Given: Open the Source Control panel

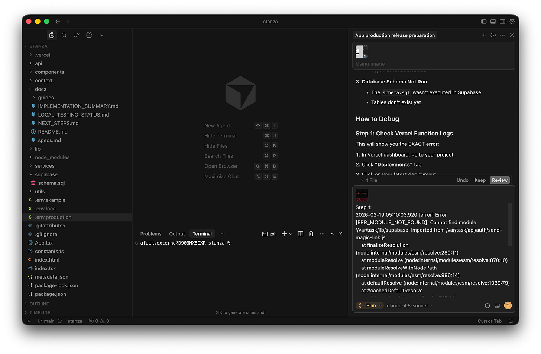Looking at the screenshot, I should point(77,35).
